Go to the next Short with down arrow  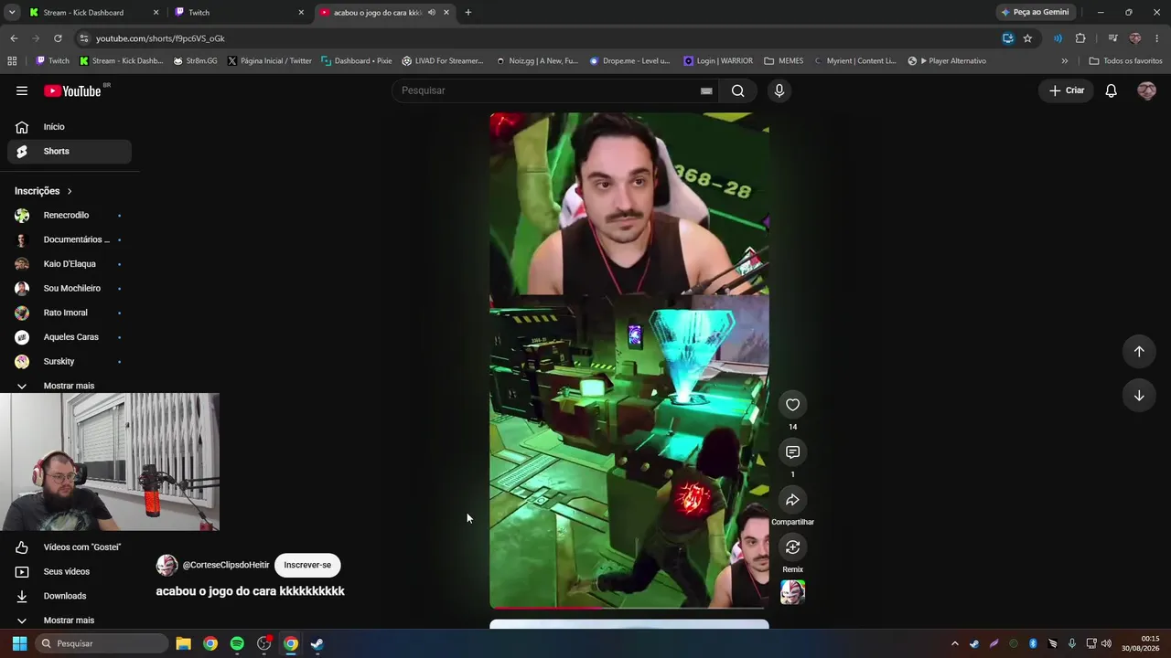pyautogui.click(x=1139, y=396)
